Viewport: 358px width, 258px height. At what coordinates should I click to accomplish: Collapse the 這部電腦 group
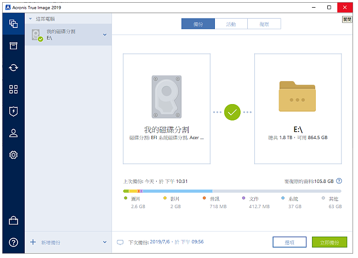[31, 19]
